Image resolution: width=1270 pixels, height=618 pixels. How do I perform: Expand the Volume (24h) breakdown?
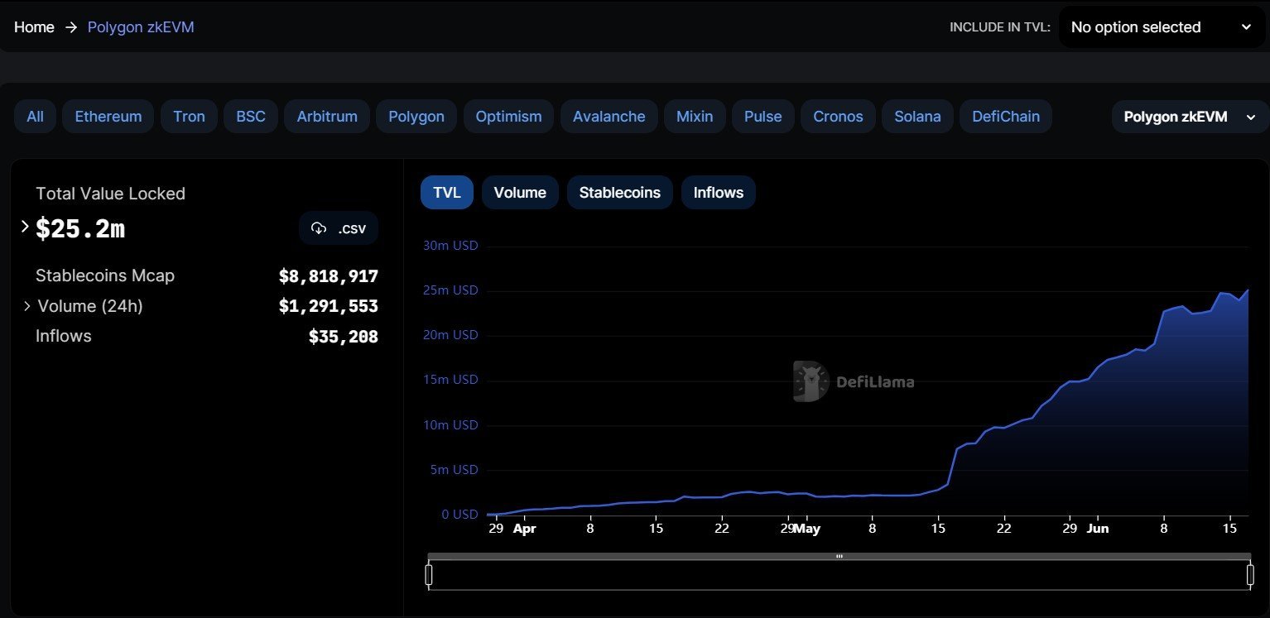26,305
